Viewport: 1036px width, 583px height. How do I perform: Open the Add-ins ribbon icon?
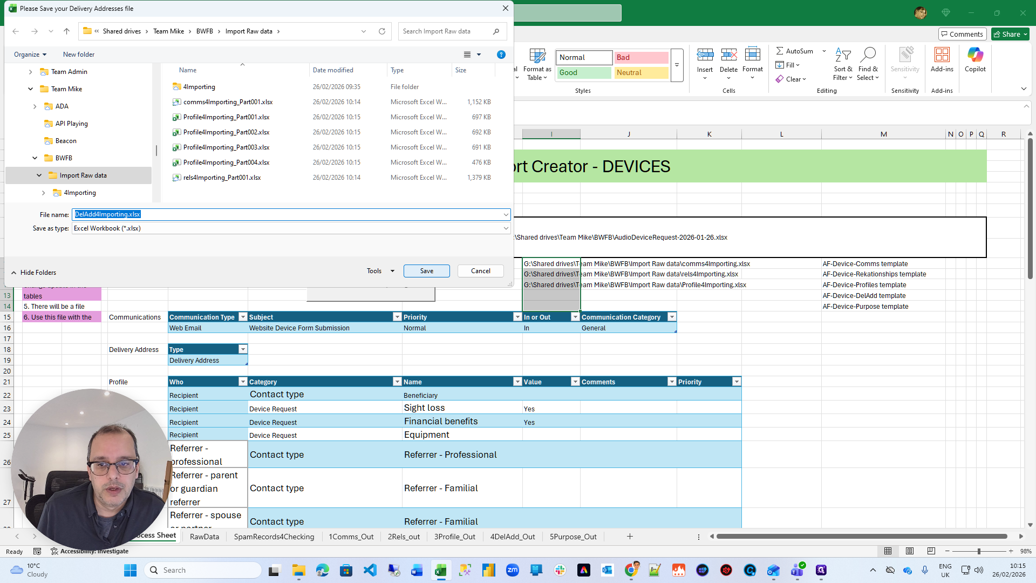[942, 55]
